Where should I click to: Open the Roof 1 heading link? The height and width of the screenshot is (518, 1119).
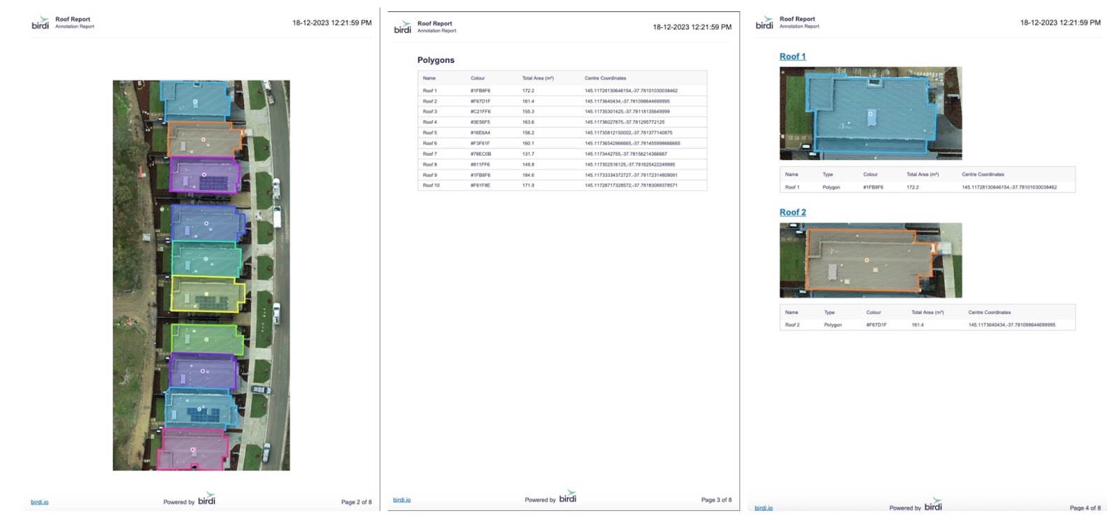pyautogui.click(x=792, y=57)
